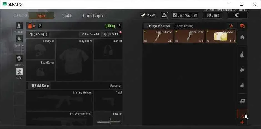Switch to the Health tab
The width and height of the screenshot is (261, 129).
coord(67,16)
